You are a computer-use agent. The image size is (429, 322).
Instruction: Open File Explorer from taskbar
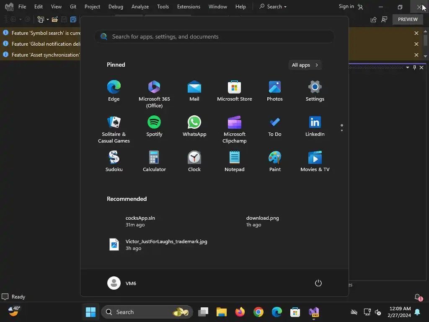tap(221, 312)
